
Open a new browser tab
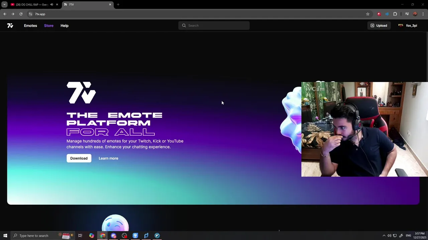pyautogui.click(x=118, y=5)
